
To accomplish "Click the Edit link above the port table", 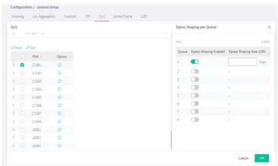I will pyautogui.click(x=31, y=48).
